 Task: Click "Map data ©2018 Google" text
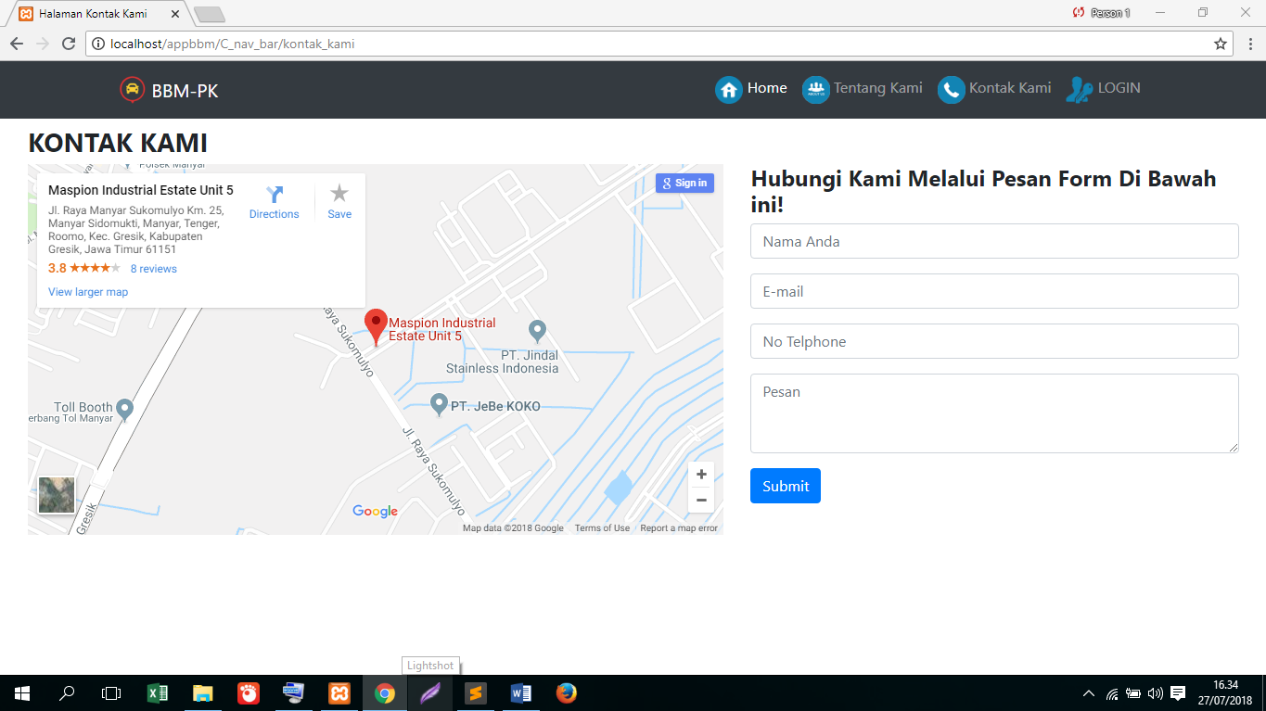[513, 528]
